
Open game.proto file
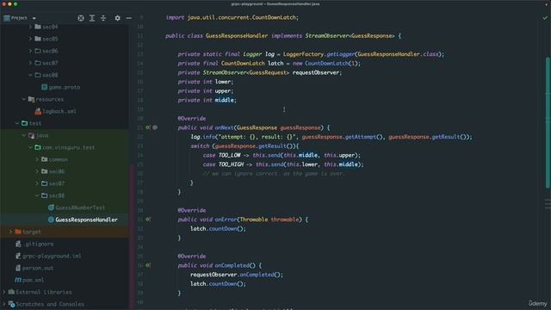tap(61, 87)
